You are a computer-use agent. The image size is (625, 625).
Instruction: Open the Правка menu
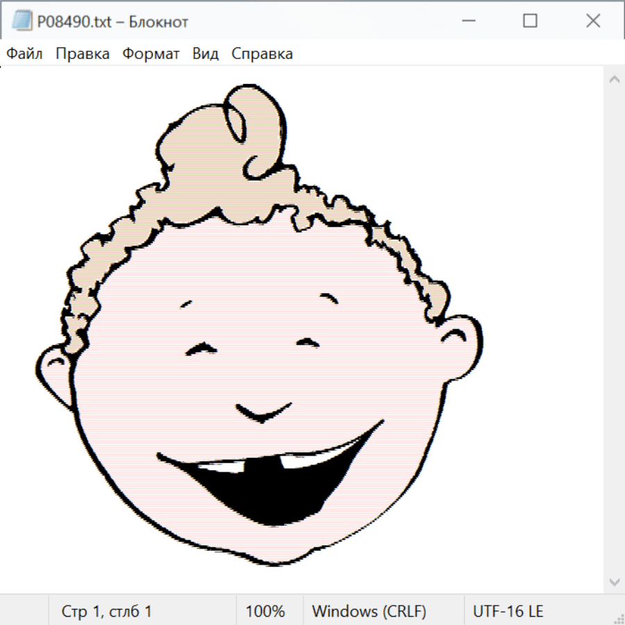click(83, 54)
